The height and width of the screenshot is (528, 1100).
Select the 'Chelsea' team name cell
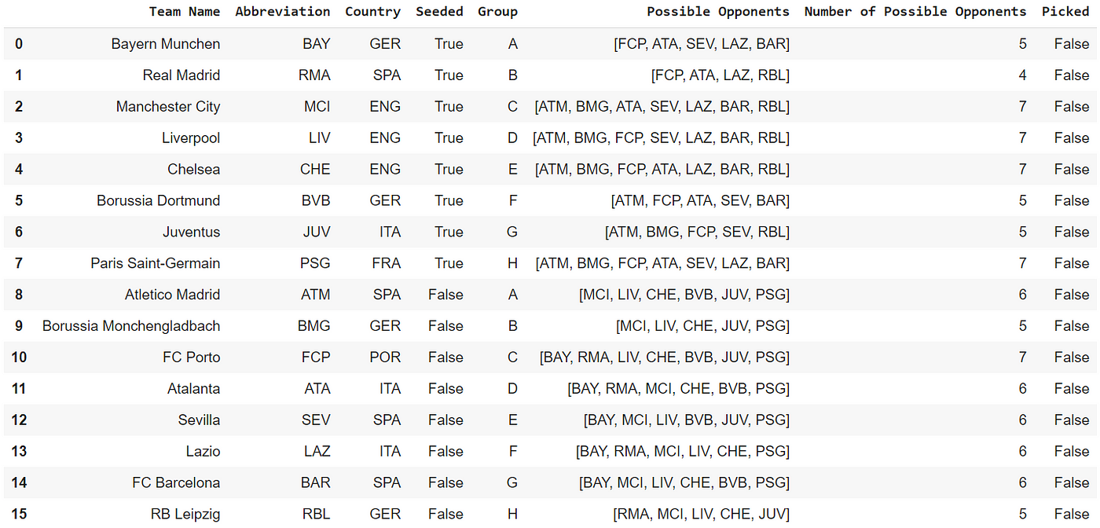click(194, 170)
